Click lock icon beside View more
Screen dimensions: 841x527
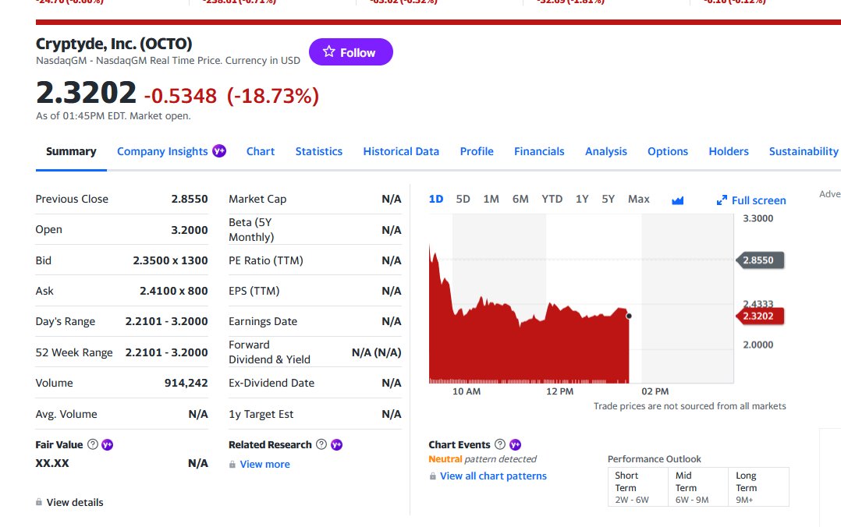click(232, 465)
